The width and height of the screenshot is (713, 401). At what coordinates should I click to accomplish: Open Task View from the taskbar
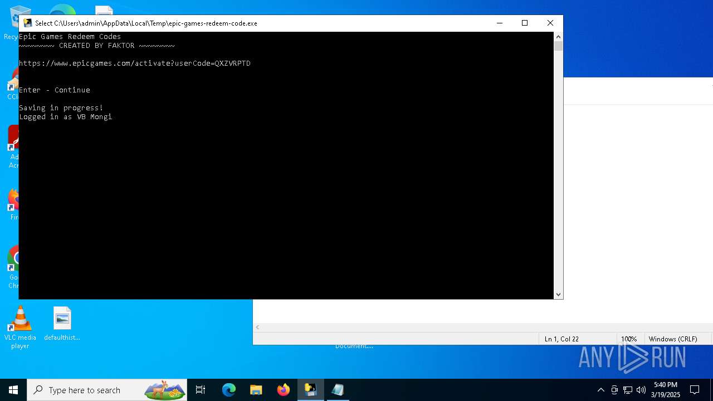pyautogui.click(x=201, y=390)
